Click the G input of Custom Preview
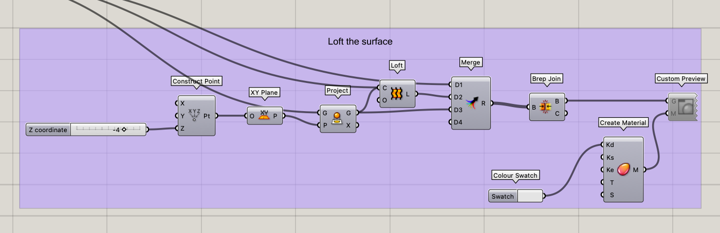This screenshot has width=720, height=233. tap(674, 100)
